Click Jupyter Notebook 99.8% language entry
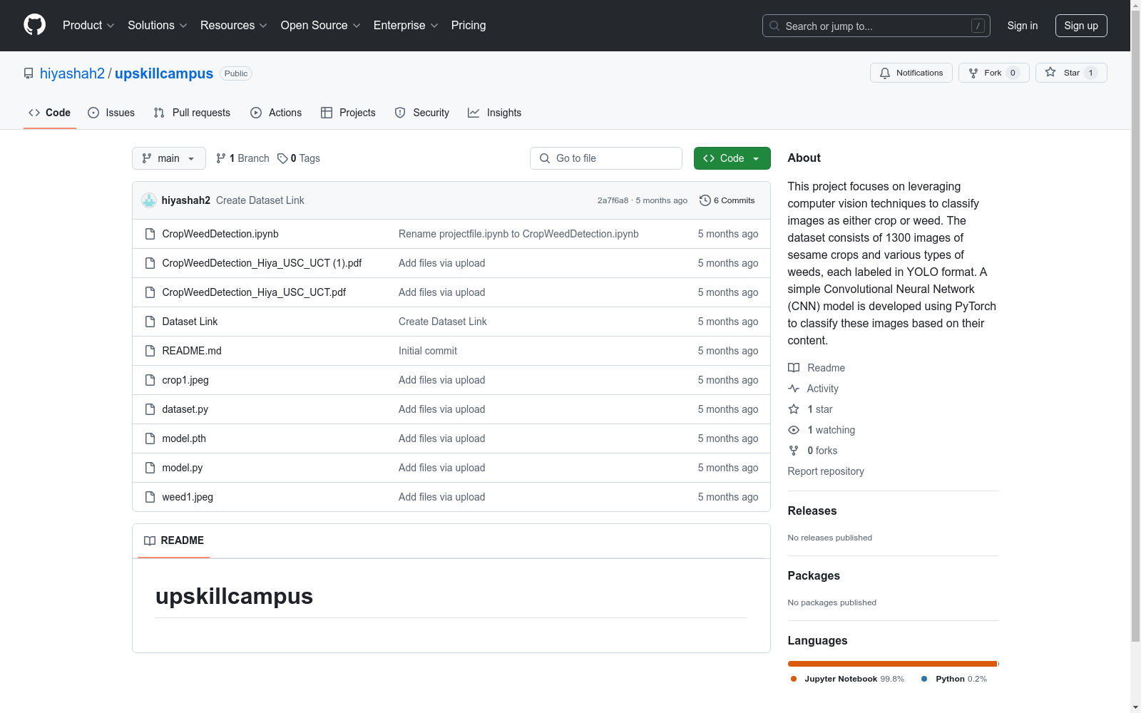The image size is (1141, 713). (x=848, y=679)
